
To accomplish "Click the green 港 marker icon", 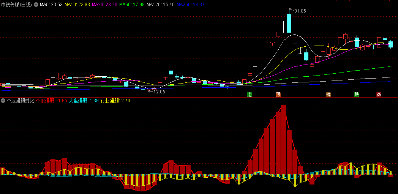I will pos(250,95).
